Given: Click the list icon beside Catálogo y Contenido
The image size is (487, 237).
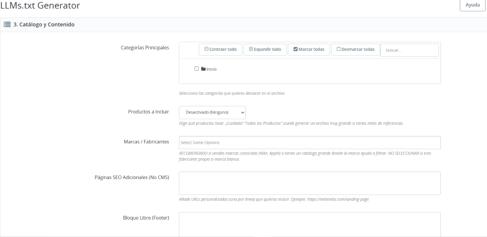Looking at the screenshot, I should point(7,25).
